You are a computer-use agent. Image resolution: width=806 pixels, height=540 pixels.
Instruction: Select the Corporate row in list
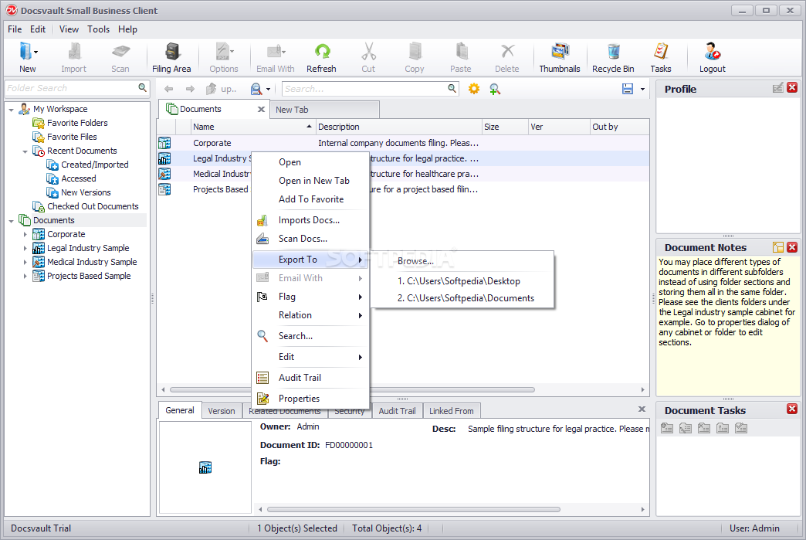[403, 143]
